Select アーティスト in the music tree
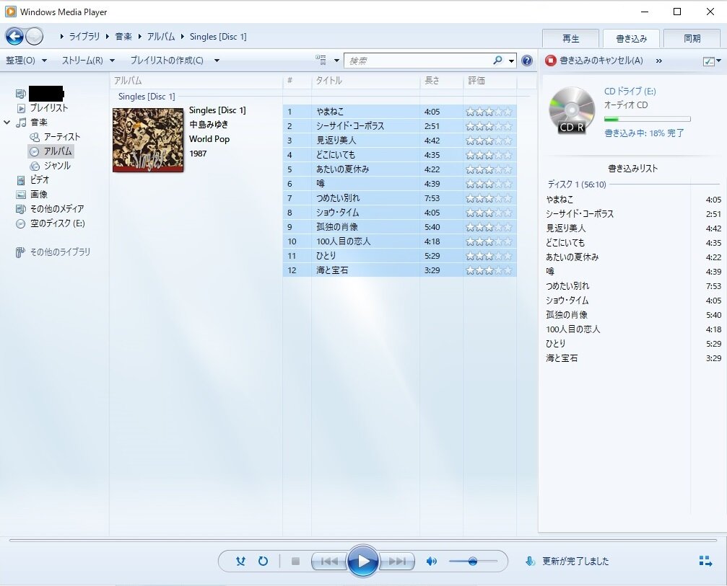Image resolution: width=727 pixels, height=586 pixels. 61,136
